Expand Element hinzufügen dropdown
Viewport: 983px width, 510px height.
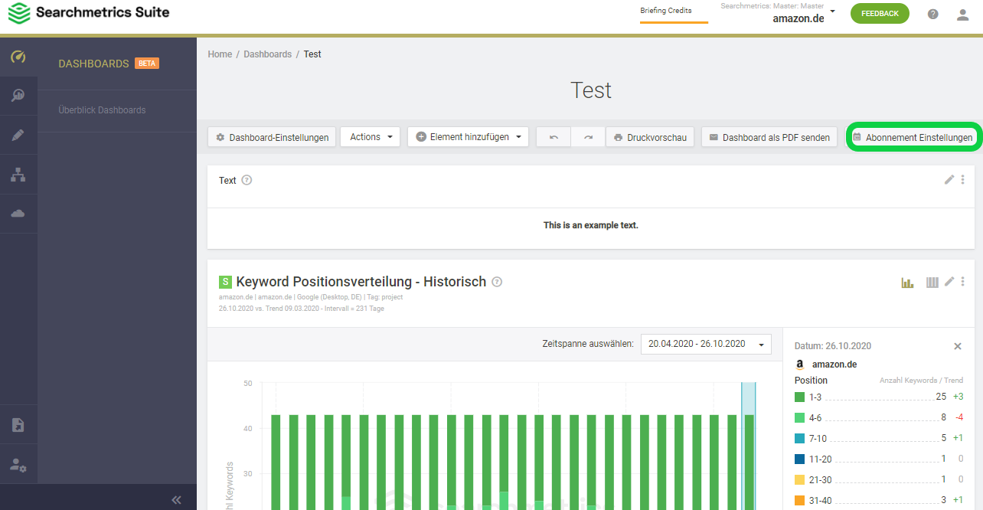(x=469, y=137)
